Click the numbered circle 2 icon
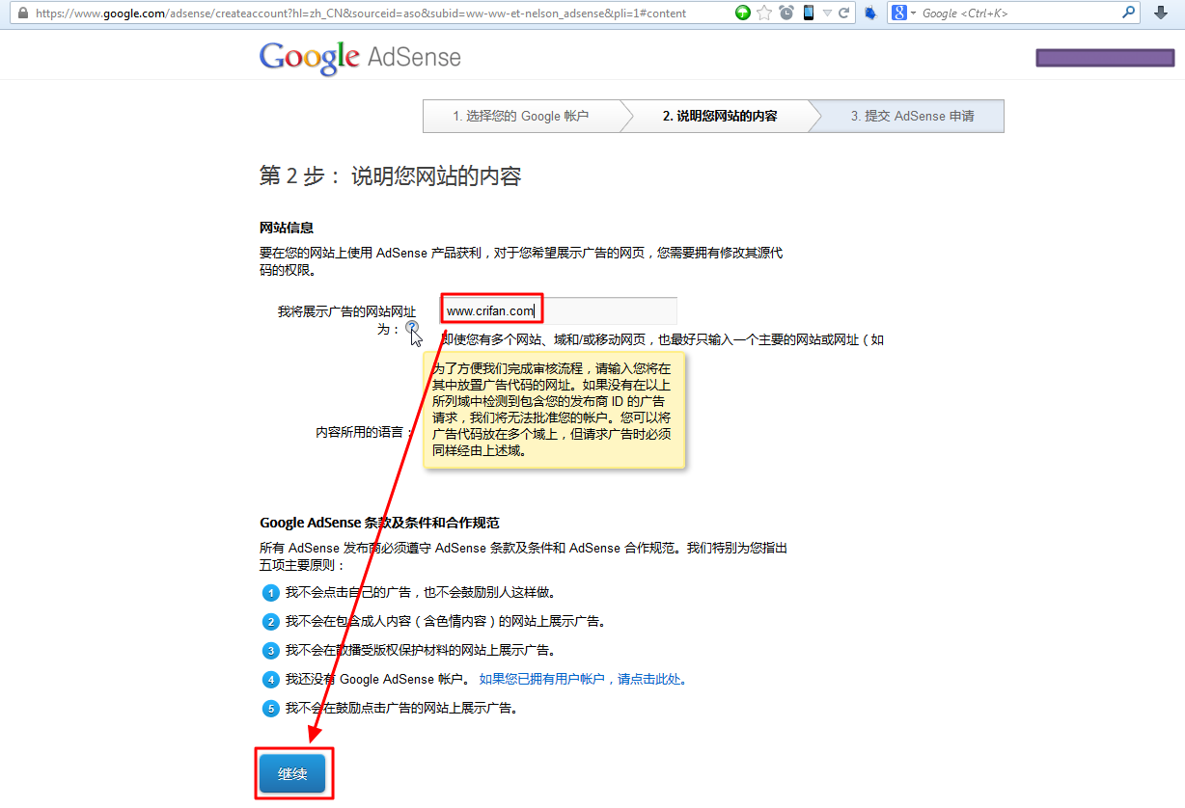 click(x=271, y=622)
